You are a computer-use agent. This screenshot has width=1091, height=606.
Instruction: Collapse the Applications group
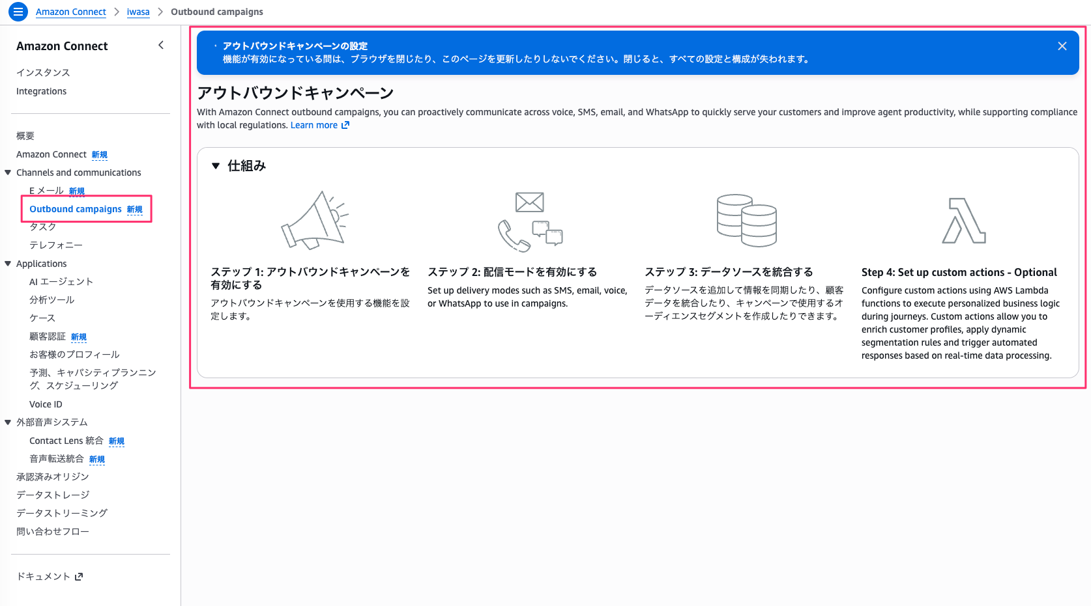point(8,264)
